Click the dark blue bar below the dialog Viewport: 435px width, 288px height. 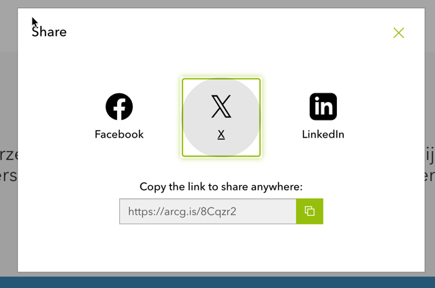[x=218, y=282]
